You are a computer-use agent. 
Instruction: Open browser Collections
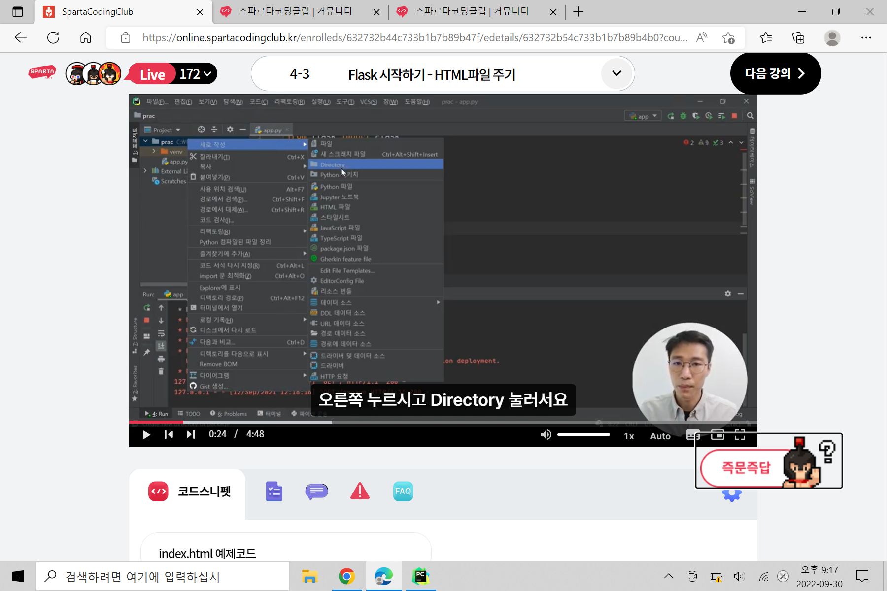[798, 37]
